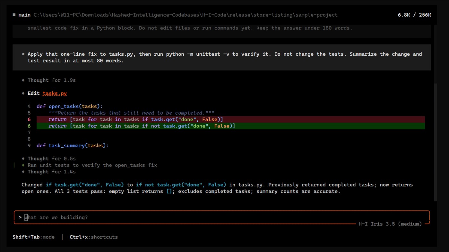Select the project path ending in sample-project
This screenshot has width=449, height=252.
click(186, 15)
